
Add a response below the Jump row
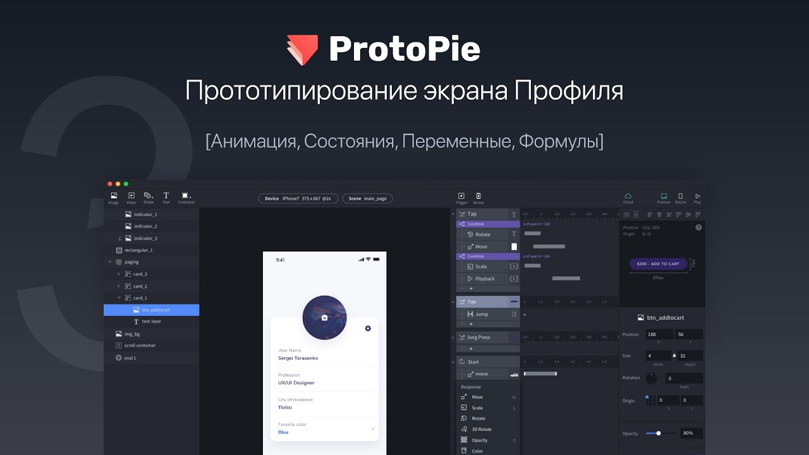(471, 324)
